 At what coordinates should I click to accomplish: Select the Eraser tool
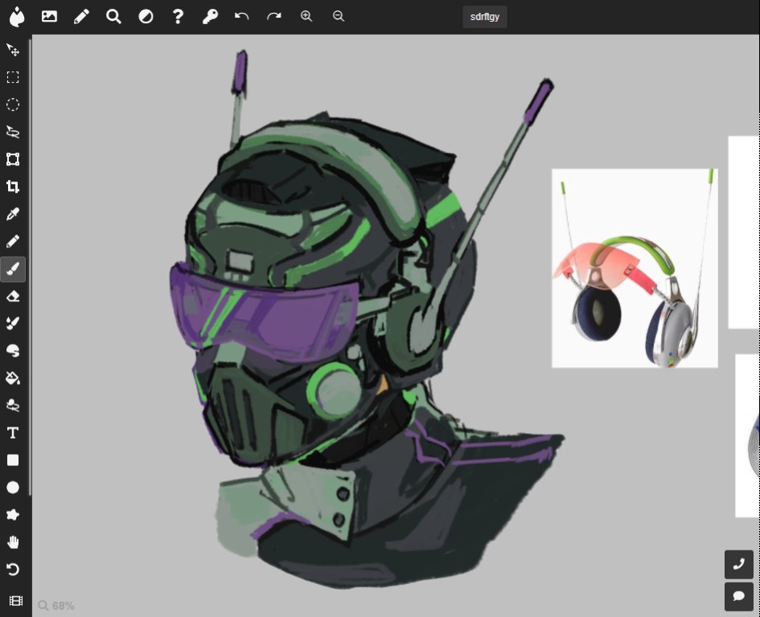point(13,296)
